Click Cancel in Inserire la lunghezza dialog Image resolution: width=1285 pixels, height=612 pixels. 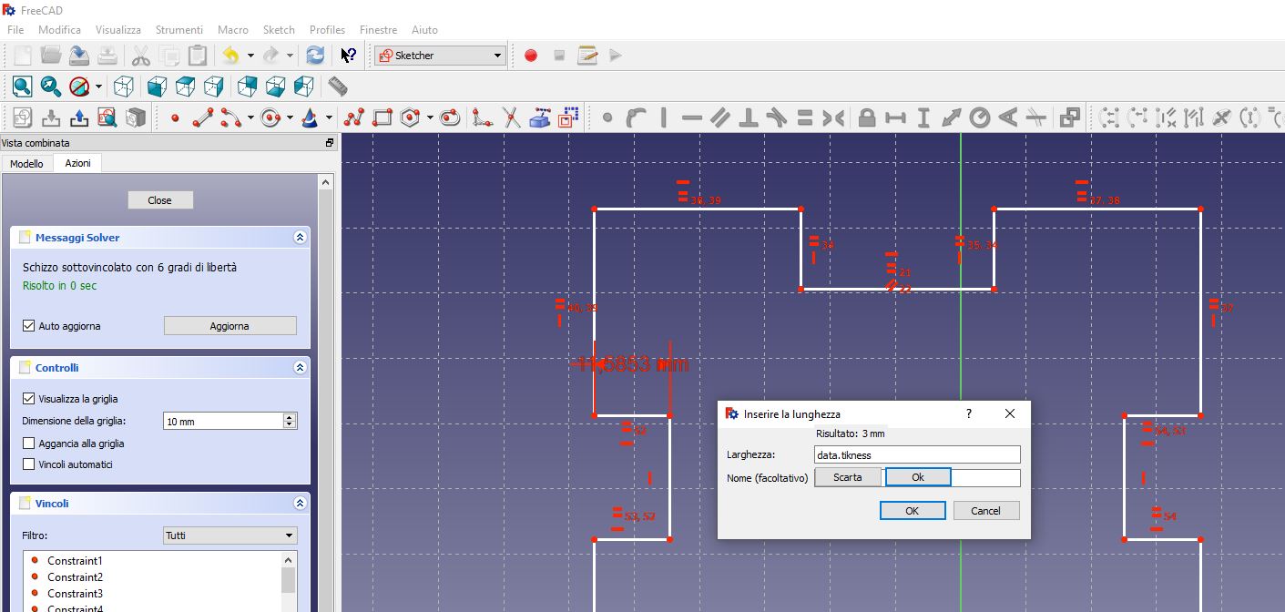(x=985, y=511)
